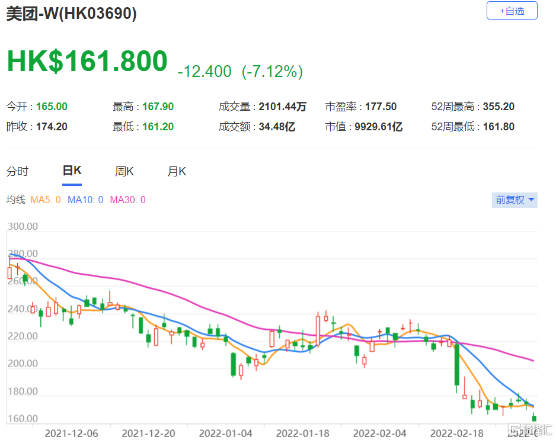Add stock to watchlist with +自选 button
556x440 pixels.
512,11
